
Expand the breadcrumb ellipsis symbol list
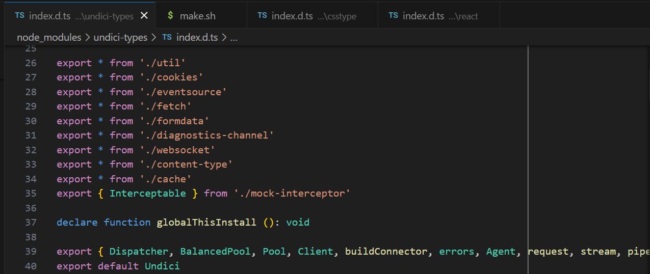(234, 37)
